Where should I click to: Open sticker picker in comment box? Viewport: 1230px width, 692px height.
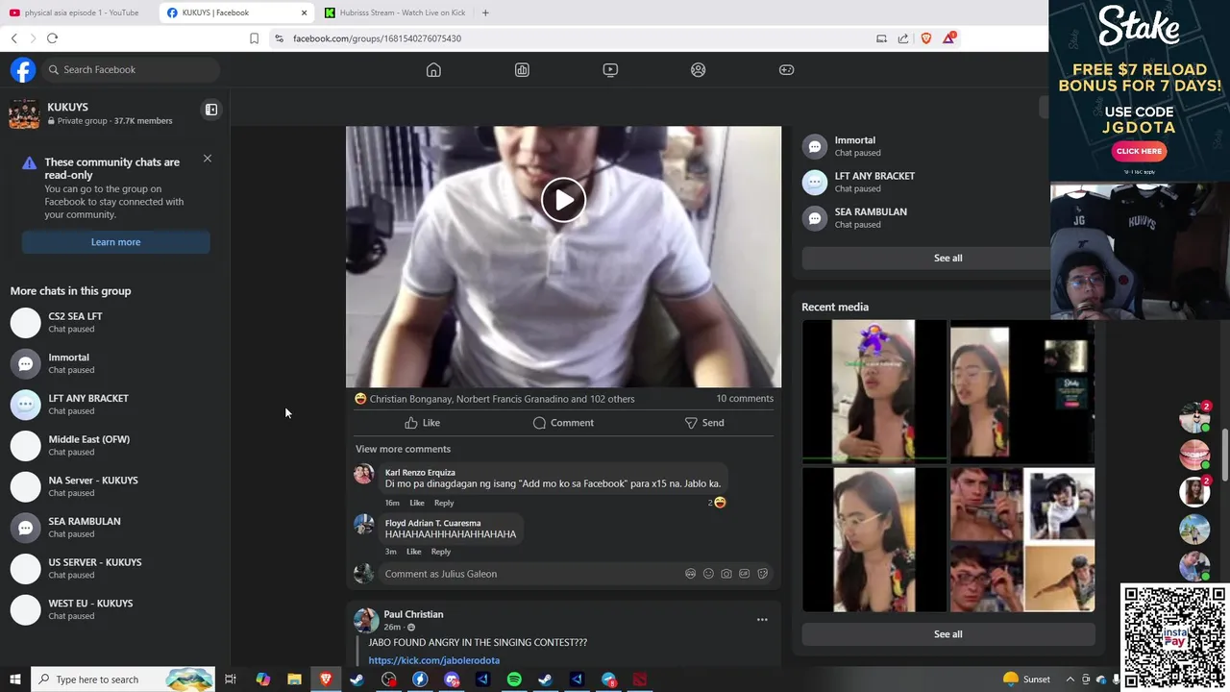[762, 574]
